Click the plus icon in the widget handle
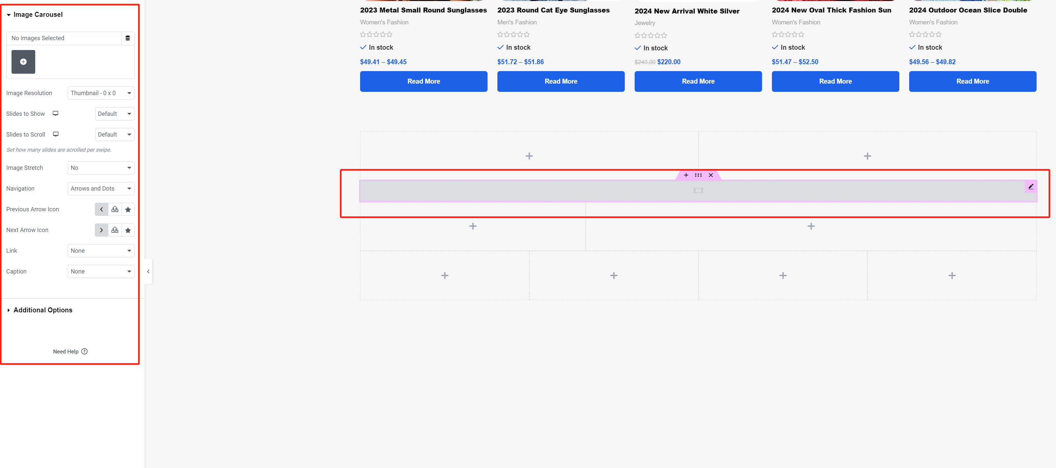Screen dimensions: 1056x468 click(685, 175)
